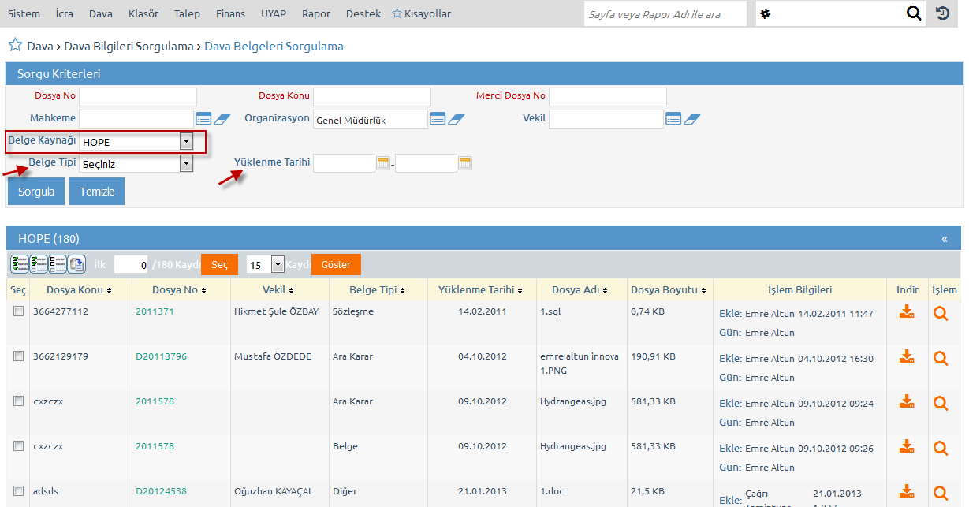Sort by Dosya No column
The width and height of the screenshot is (969, 507).
coord(180,290)
